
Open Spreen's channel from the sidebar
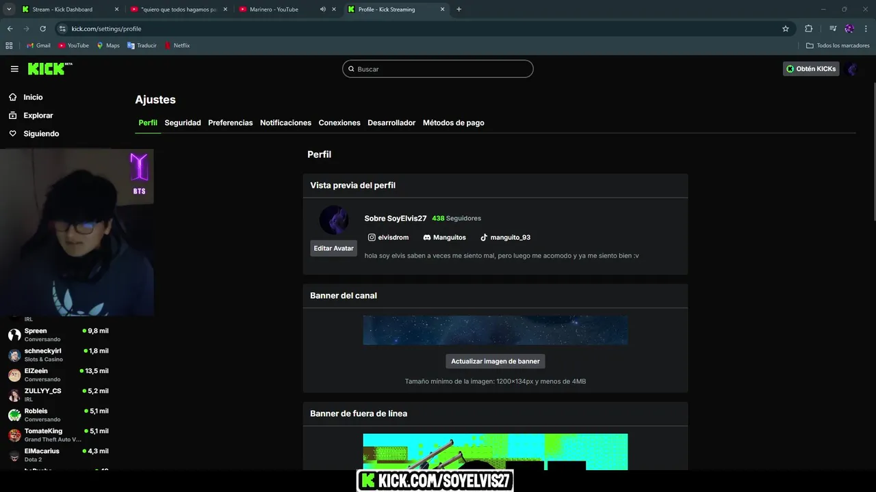(x=58, y=335)
